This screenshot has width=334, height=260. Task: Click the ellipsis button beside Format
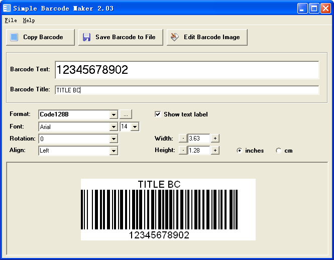[126, 114]
